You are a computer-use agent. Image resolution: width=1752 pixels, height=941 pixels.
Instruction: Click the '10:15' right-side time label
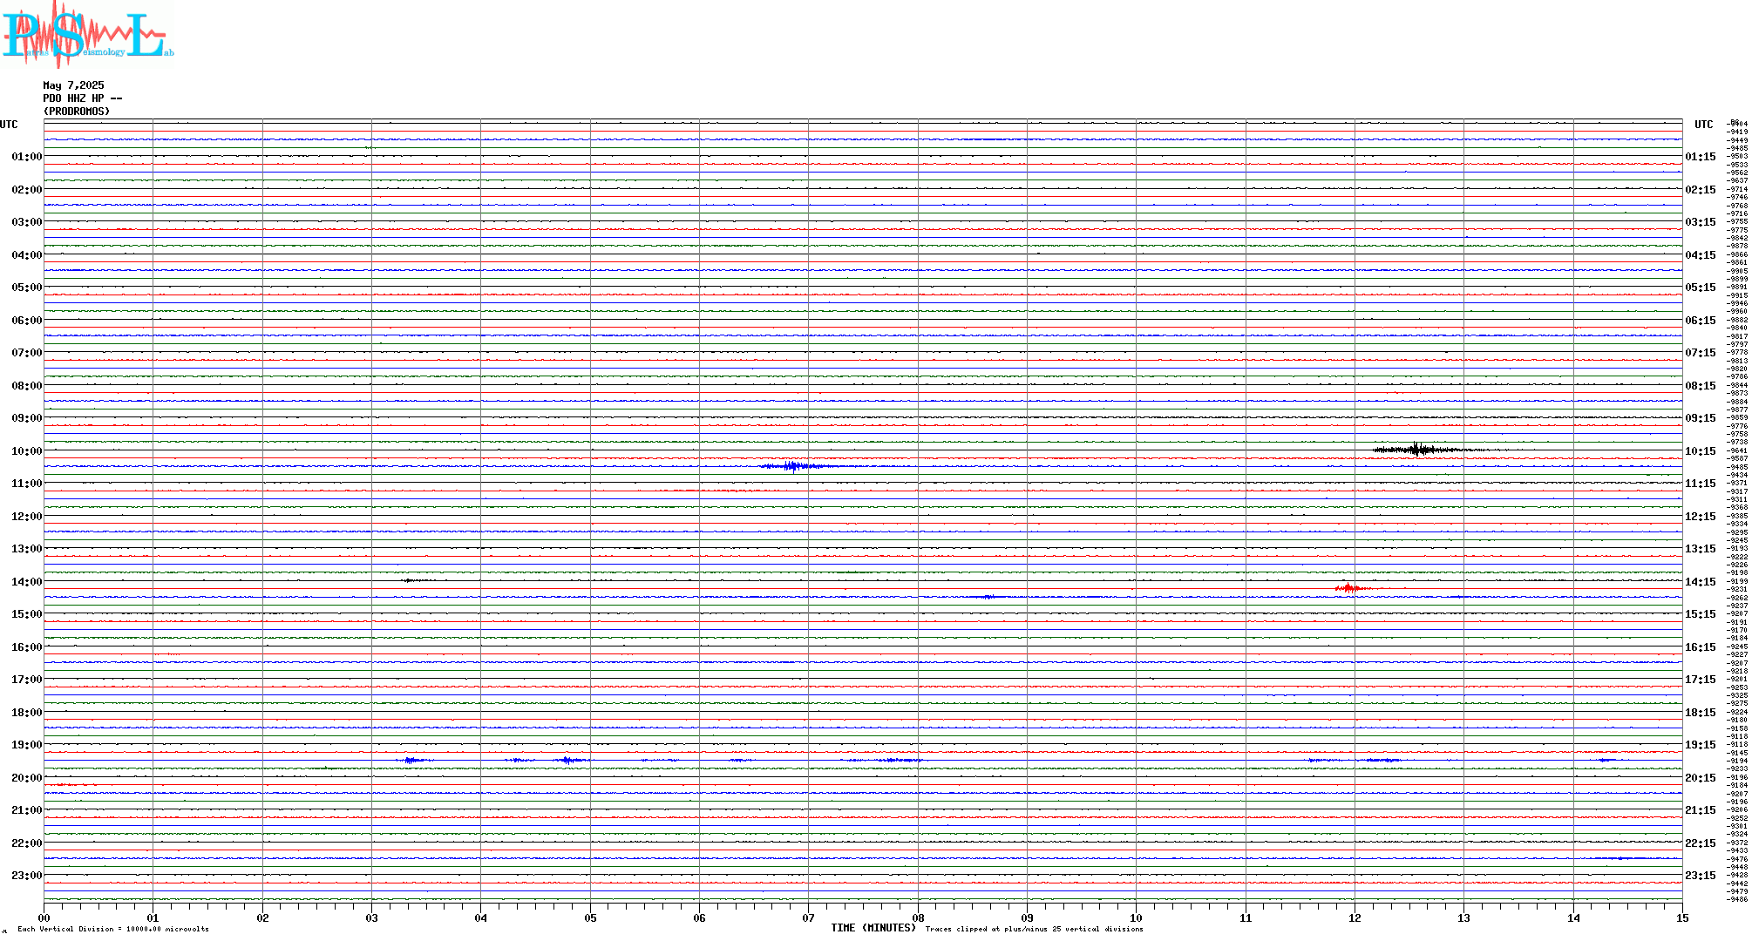[1701, 451]
